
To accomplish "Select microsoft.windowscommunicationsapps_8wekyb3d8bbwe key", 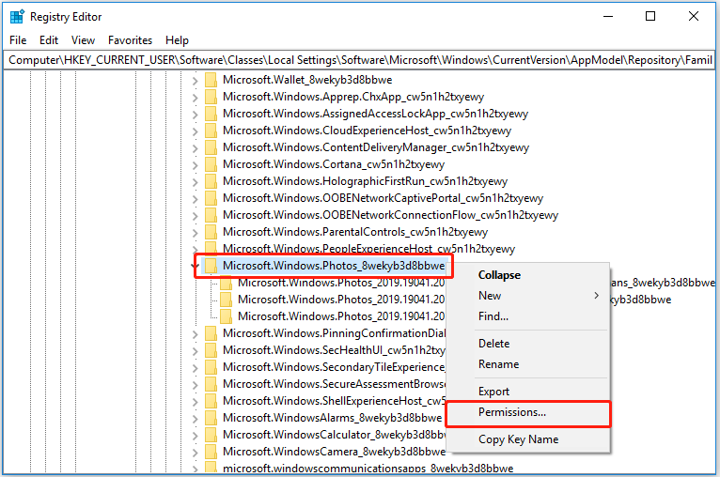I will [368, 469].
